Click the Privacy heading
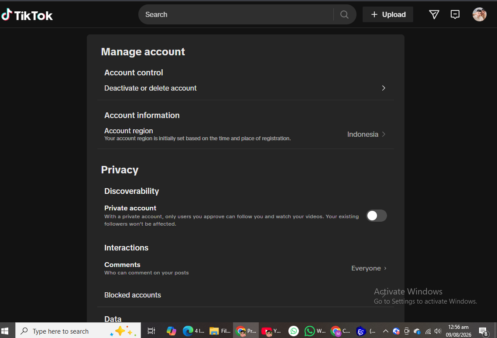This screenshot has width=497, height=338. click(120, 170)
